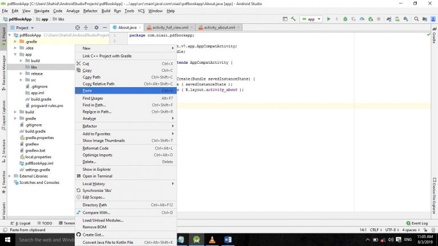Click Search Everywhere magnifier icon
Viewport: 438px width, 246px height.
click(x=416, y=19)
